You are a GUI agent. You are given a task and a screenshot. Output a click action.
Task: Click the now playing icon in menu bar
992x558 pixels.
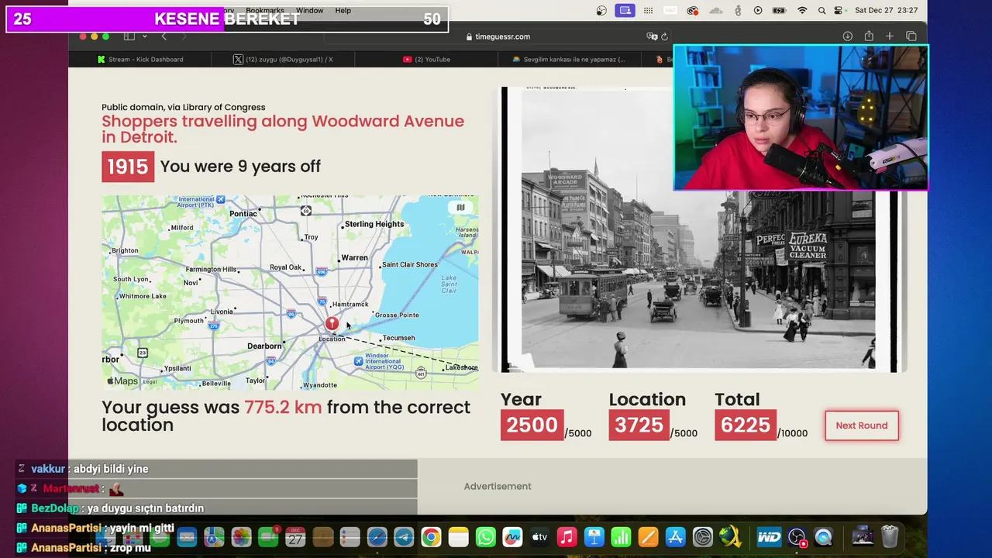click(758, 11)
